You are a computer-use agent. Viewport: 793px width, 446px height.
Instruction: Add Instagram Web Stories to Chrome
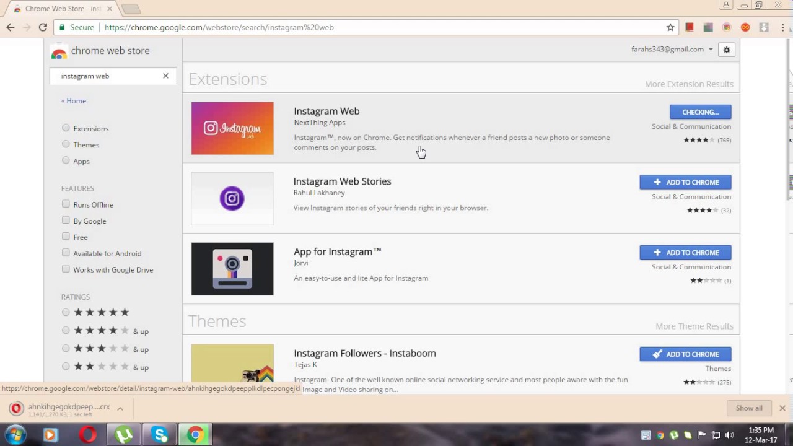(685, 182)
